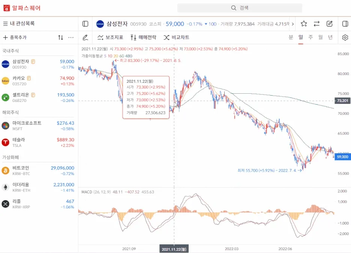Click the 59,000 current price tag on axis
This screenshot has height=253, width=351.
[x=342, y=157]
